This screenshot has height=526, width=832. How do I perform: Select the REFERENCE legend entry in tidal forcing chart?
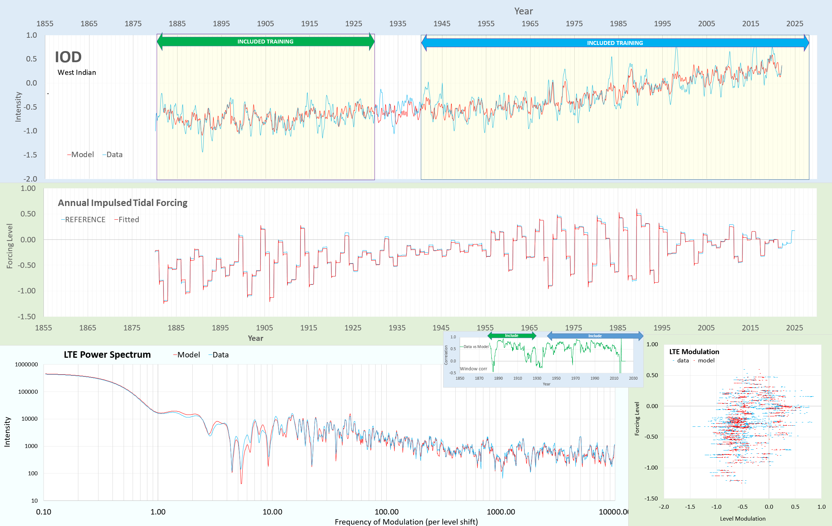point(83,220)
